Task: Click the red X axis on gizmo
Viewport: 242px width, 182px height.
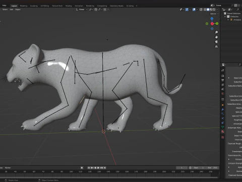Action: tap(212, 24)
